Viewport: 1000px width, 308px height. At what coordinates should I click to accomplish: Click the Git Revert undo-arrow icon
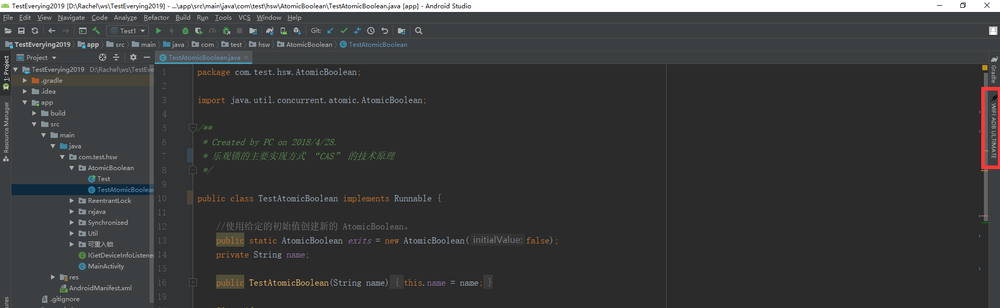pyautogui.click(x=385, y=31)
